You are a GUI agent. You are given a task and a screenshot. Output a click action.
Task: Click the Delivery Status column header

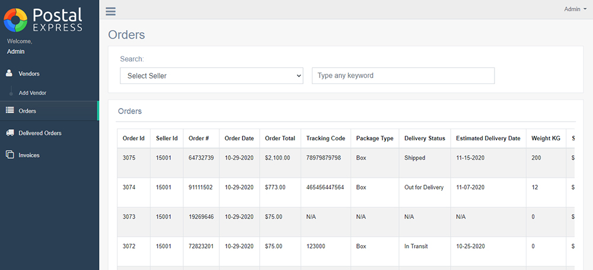[x=425, y=139]
